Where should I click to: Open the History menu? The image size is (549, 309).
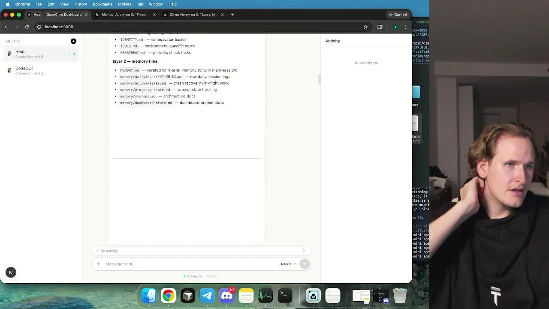tap(81, 4)
